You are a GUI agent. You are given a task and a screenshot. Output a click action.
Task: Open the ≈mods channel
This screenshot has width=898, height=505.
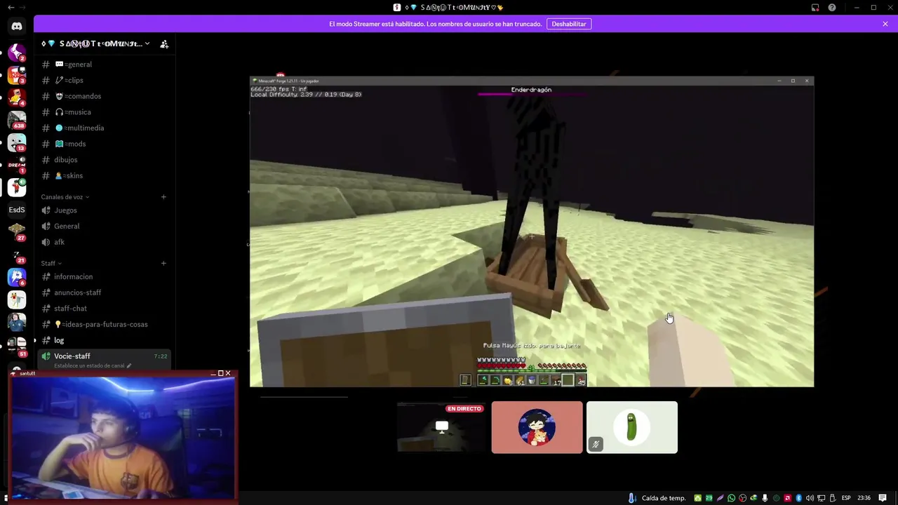tap(104, 144)
